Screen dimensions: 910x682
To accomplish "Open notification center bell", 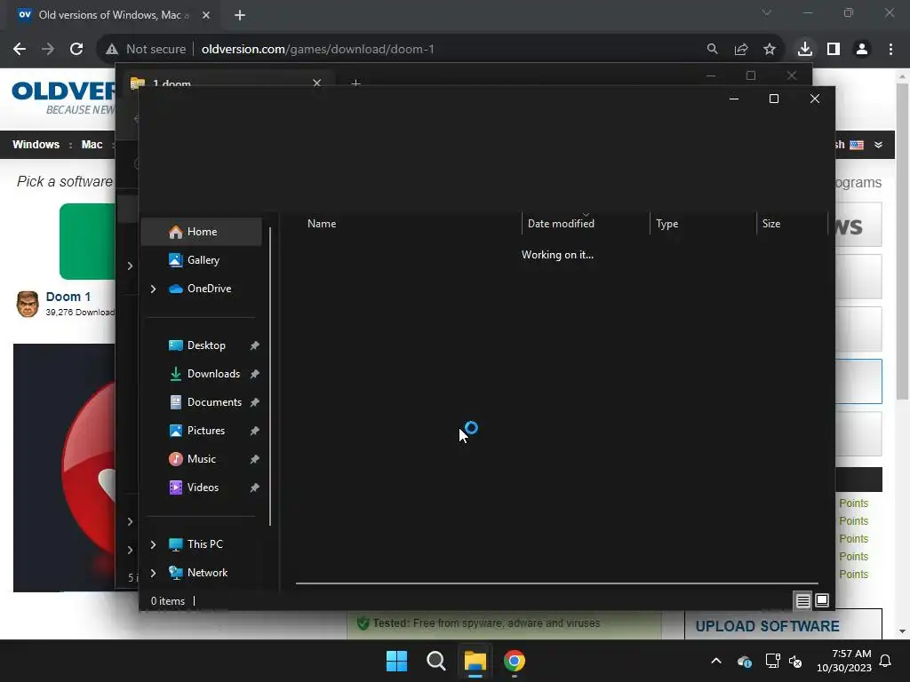I will pos(886,661).
